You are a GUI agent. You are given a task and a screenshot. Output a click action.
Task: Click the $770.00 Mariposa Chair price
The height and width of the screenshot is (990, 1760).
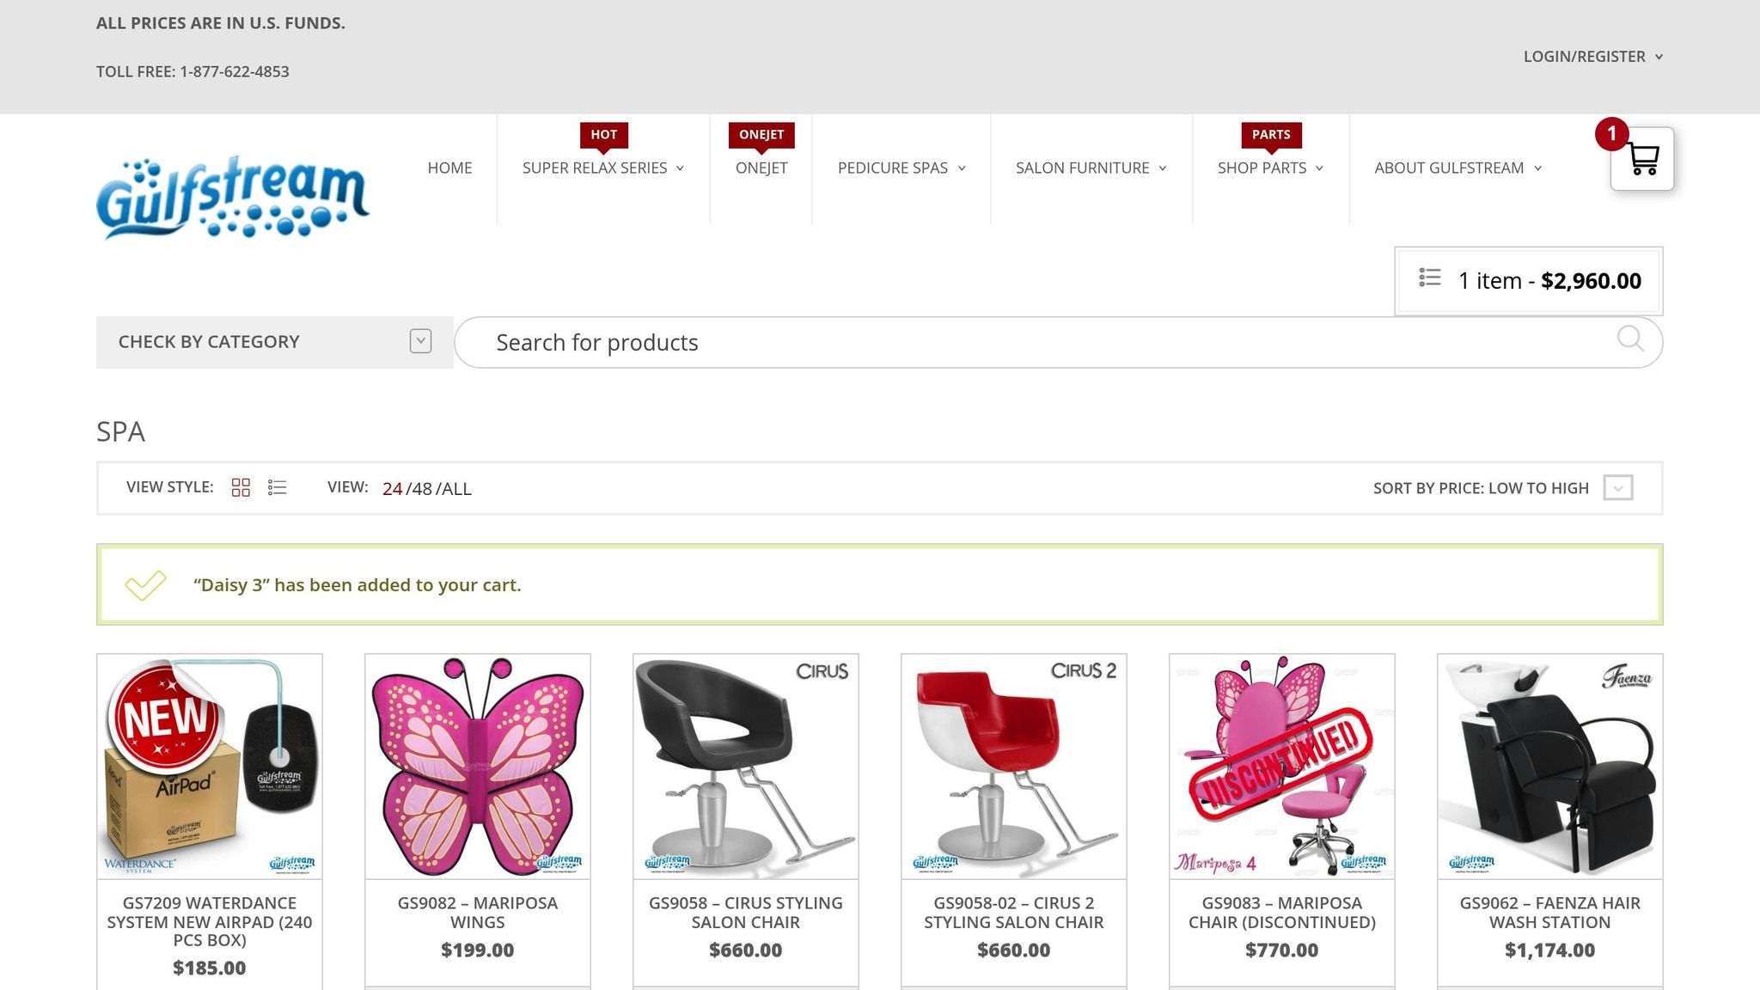click(x=1282, y=950)
